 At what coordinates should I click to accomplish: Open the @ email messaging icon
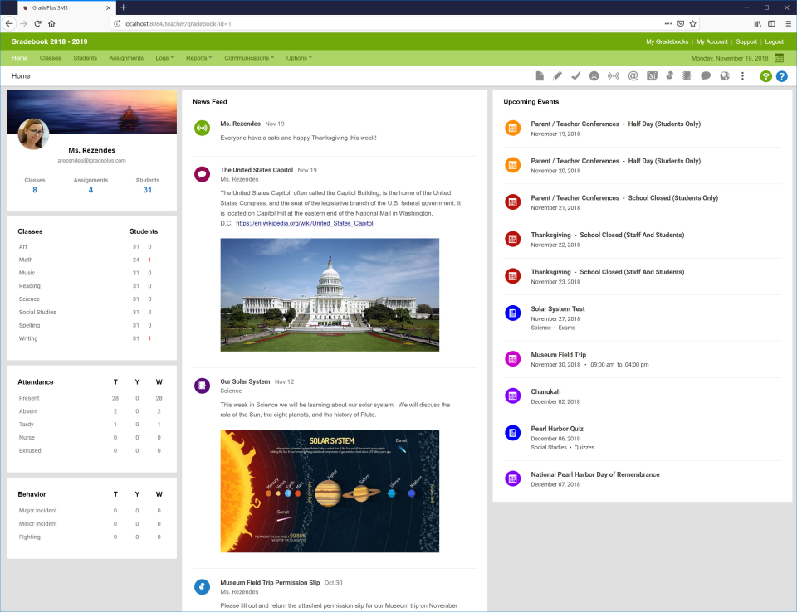pos(633,75)
